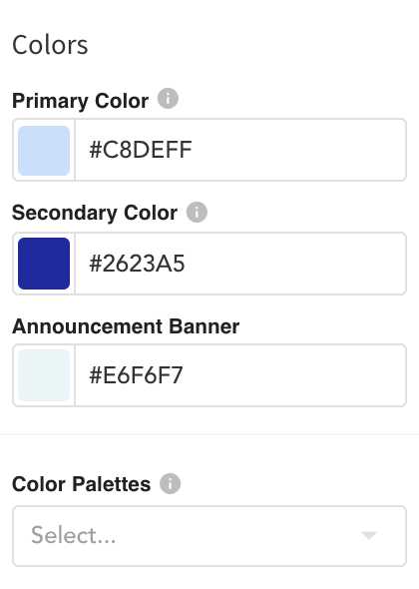Click the Primary Color label

point(81,101)
